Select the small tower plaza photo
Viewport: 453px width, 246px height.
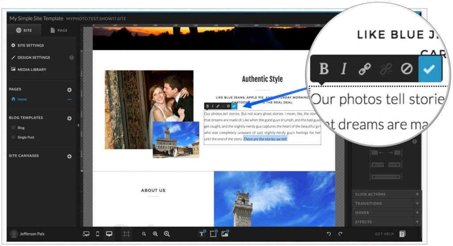coord(176,140)
